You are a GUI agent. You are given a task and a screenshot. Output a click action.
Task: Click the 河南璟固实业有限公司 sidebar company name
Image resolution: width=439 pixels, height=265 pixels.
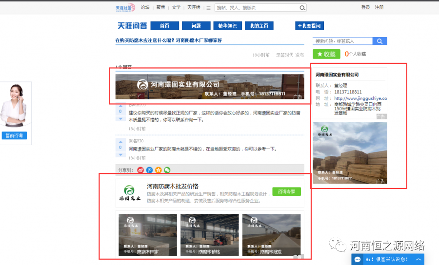[337, 75]
